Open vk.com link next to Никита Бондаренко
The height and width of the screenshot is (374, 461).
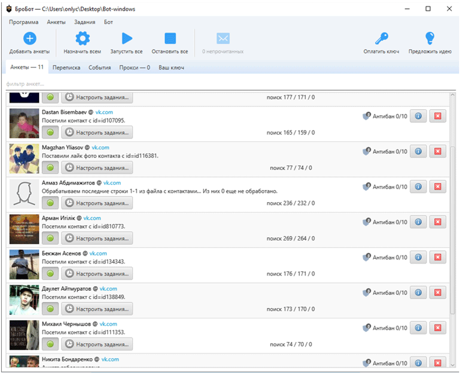pyautogui.click(x=110, y=359)
